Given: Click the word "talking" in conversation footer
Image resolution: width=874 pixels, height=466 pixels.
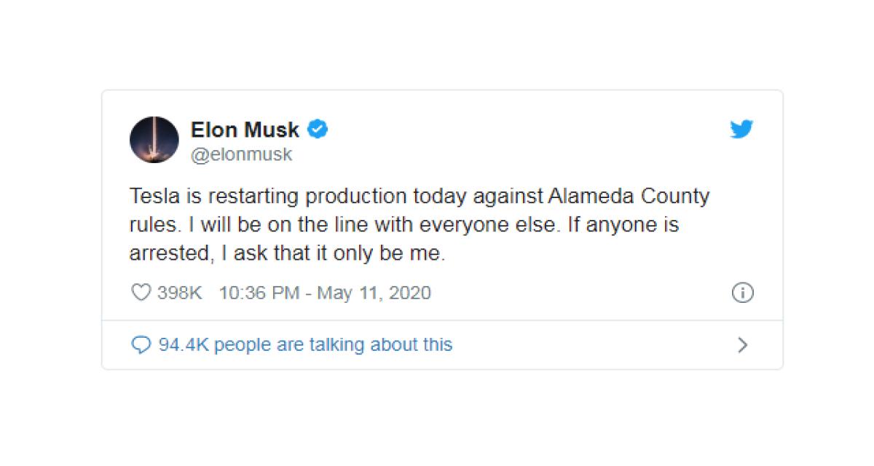Looking at the screenshot, I should 338,344.
